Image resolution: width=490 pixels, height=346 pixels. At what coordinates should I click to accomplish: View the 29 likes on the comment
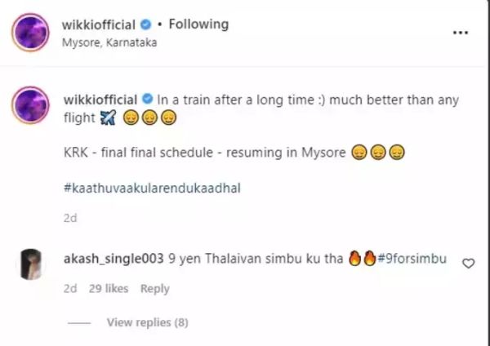click(x=109, y=289)
